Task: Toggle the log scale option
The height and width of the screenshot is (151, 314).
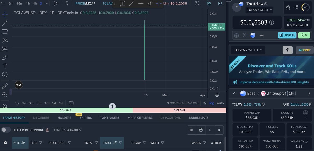Action: tap(212, 103)
